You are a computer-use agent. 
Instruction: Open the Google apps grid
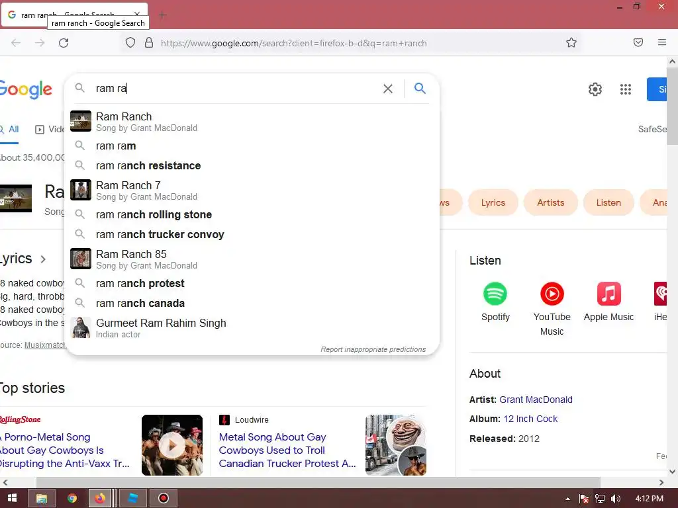[625, 89]
